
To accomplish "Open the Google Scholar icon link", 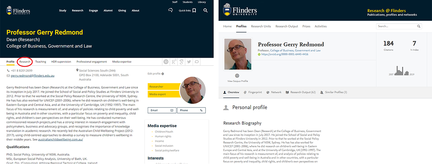I will (x=181, y=62).
